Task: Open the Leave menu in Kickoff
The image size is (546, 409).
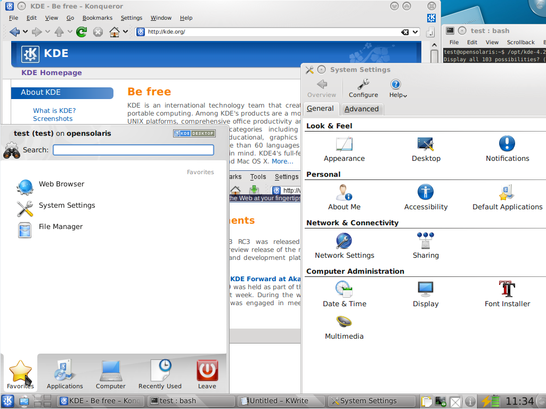Action: 207,374
